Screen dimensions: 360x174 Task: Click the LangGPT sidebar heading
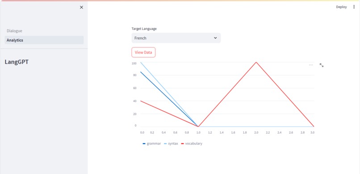(x=17, y=62)
